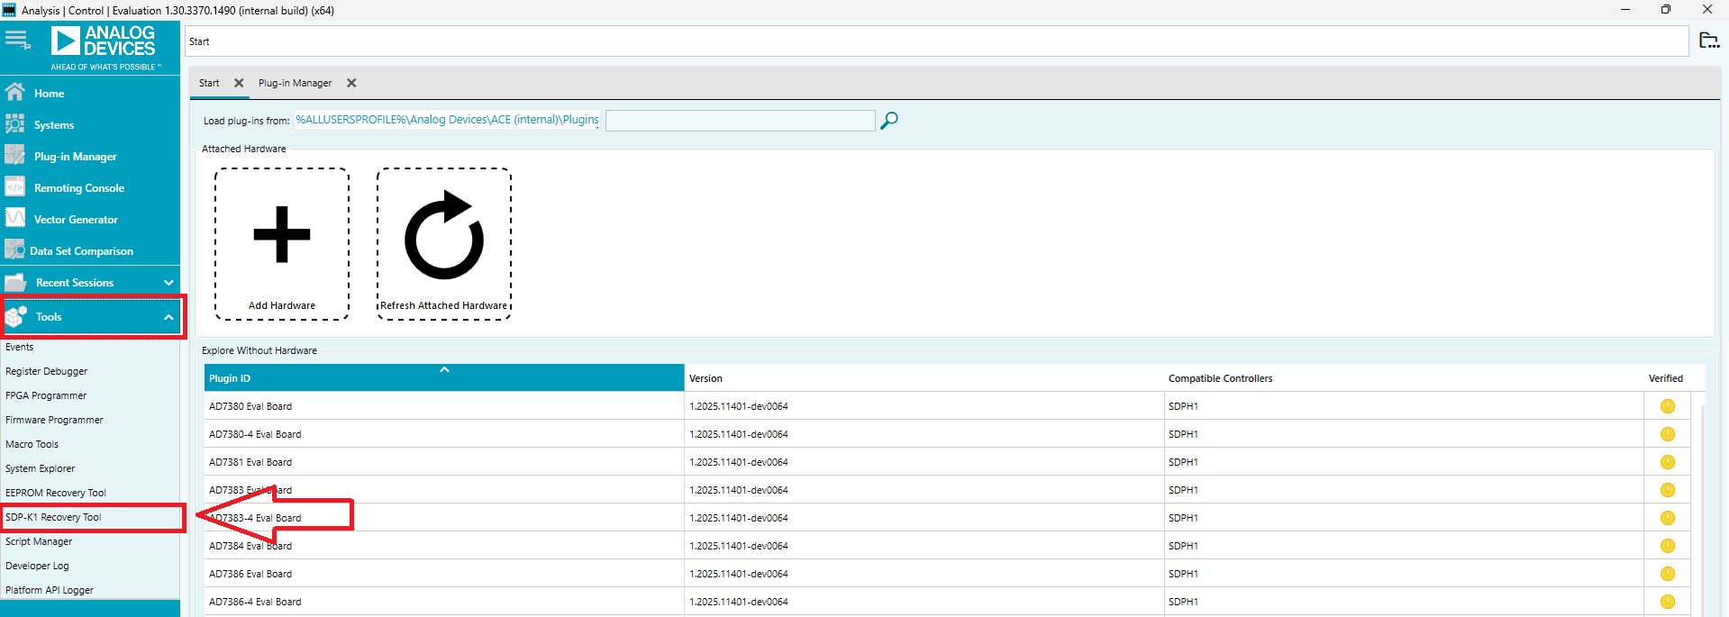Sort by Plugin ID column arrow
Viewport: 1729px width, 617px height.
tap(444, 369)
